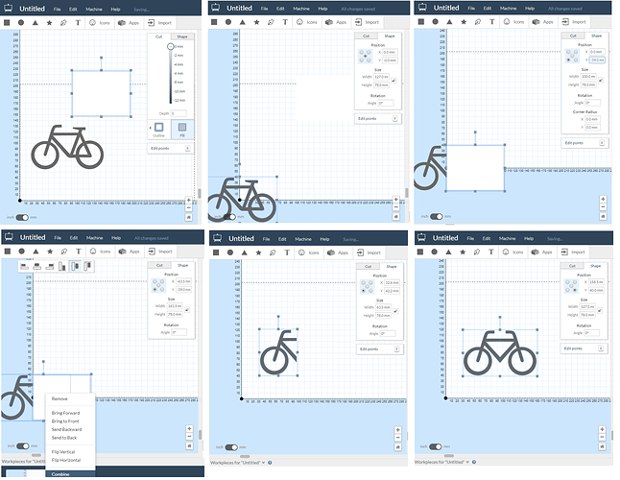Select bottom-left anchor radio in bottom-left screenshot Position
This screenshot has width=620, height=480.
[x=155, y=289]
